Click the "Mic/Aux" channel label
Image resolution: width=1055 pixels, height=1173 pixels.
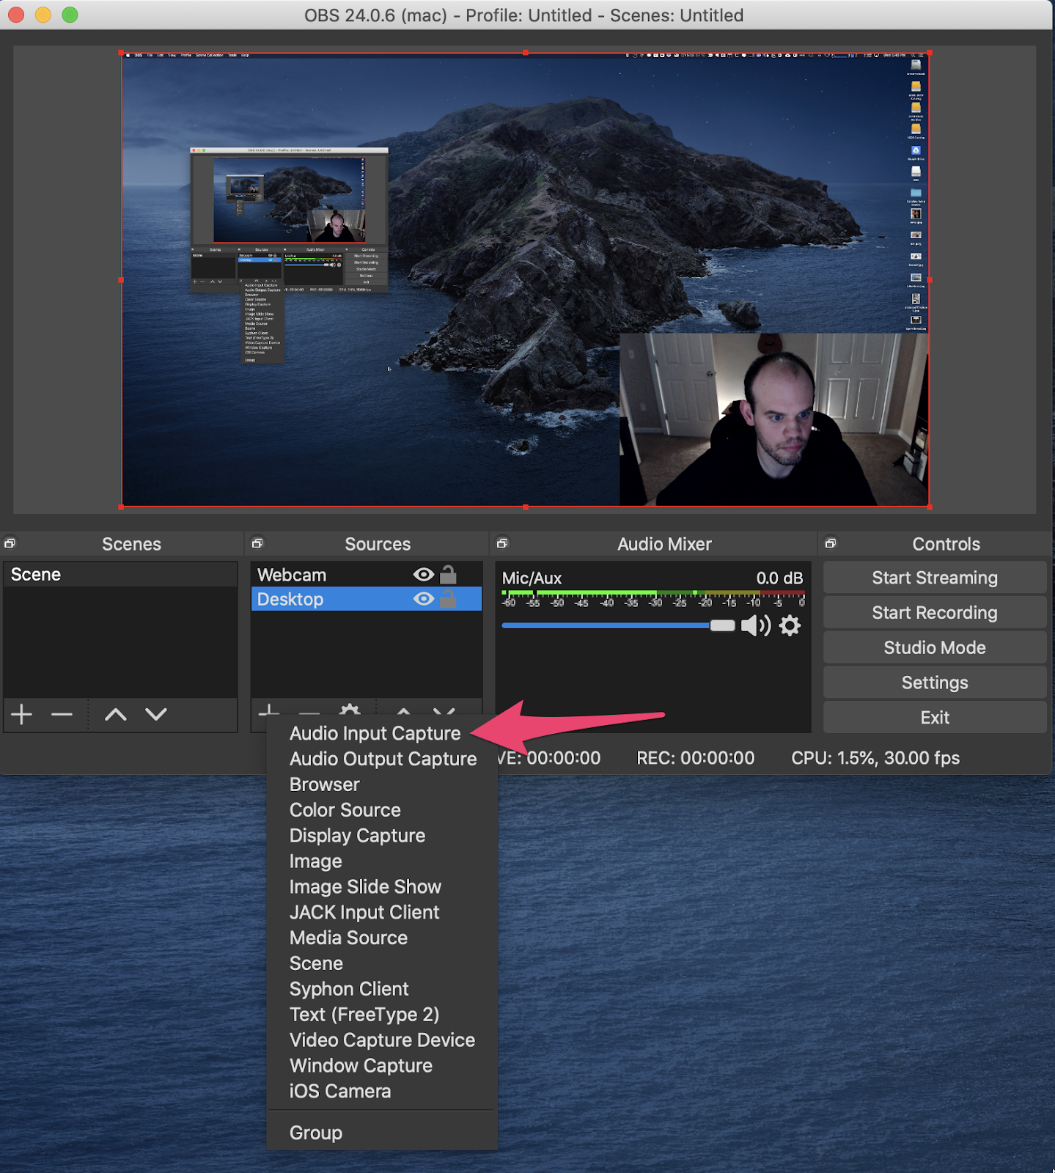tap(532, 578)
